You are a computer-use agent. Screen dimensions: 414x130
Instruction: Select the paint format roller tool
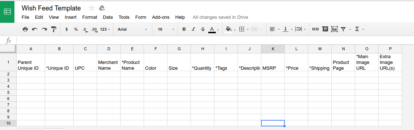[x=54, y=29]
